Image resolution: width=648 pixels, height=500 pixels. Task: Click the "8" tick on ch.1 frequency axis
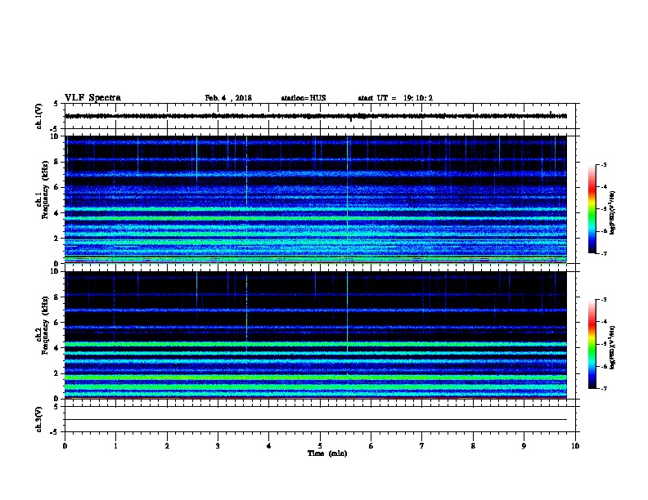pos(56,162)
